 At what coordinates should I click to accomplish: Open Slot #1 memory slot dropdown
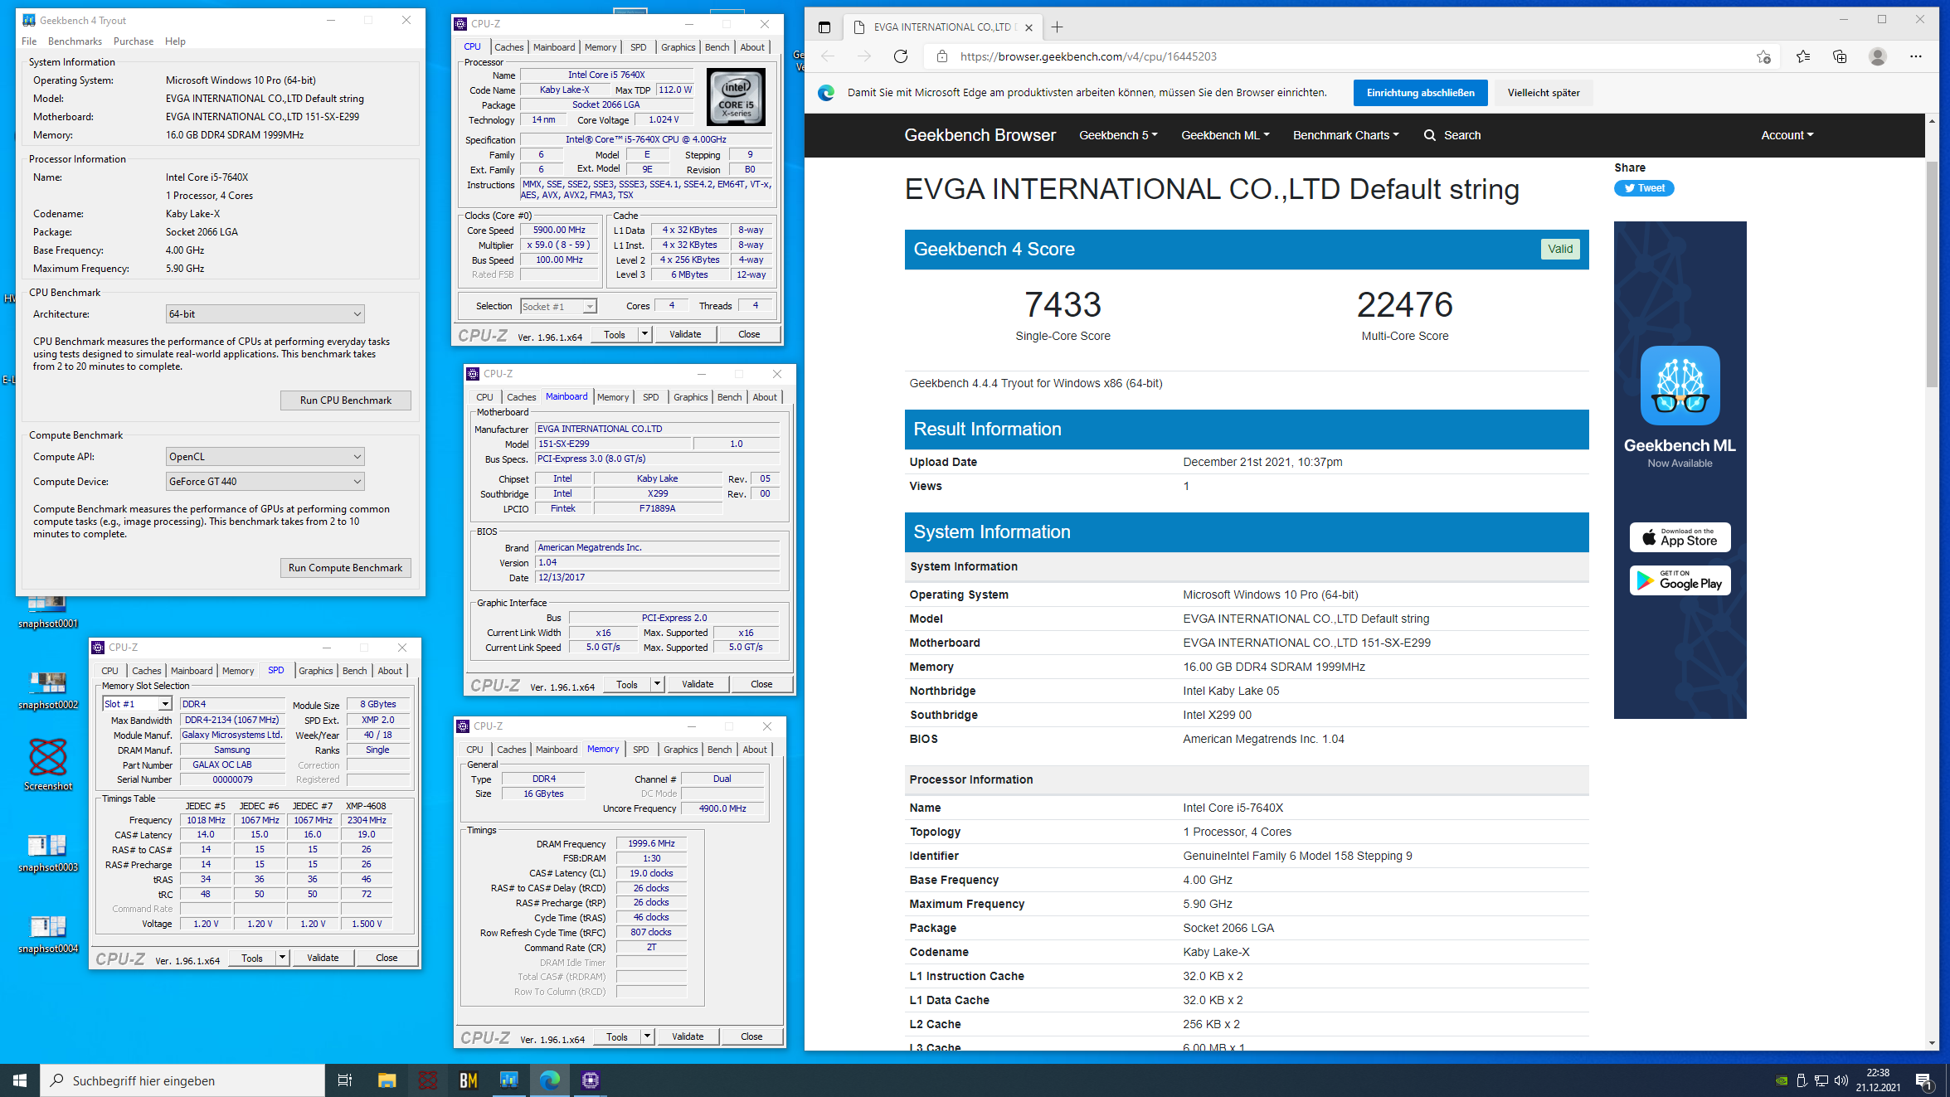pos(137,704)
